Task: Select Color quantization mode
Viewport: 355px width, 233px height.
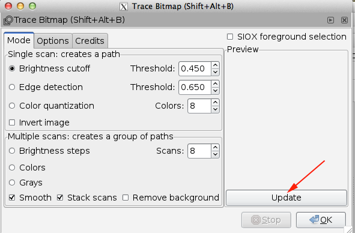Action: click(12, 106)
